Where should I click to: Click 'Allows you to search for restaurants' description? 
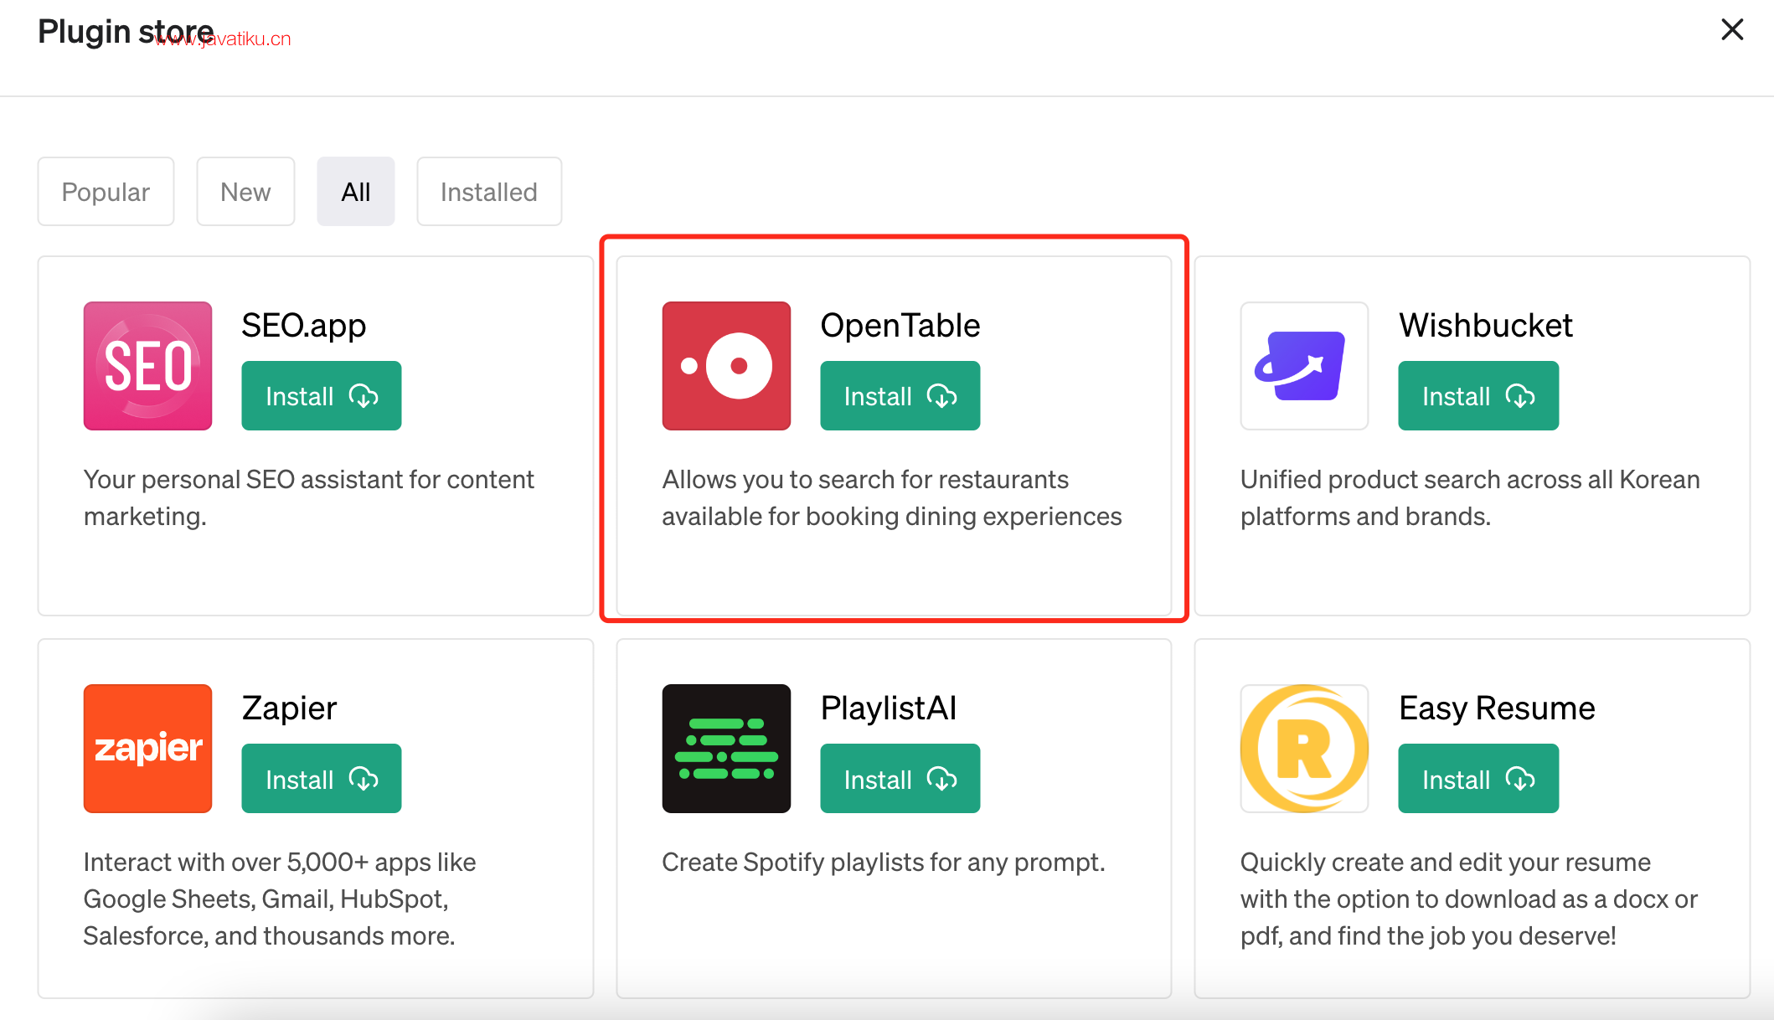tap(892, 498)
